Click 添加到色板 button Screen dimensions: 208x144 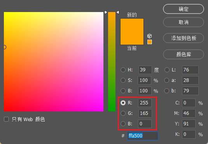tap(184, 38)
